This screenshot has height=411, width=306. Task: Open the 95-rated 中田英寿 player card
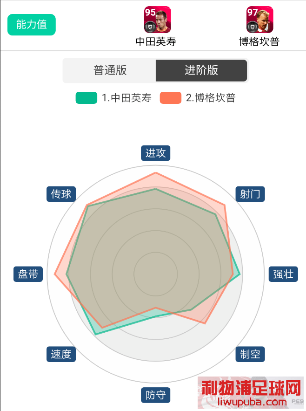tap(158, 20)
